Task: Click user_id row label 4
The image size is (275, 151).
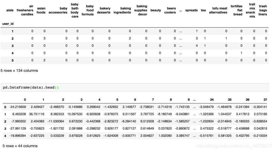Action: (12, 53)
